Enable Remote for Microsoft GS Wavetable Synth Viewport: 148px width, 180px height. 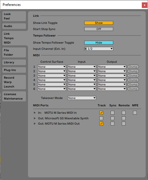(124, 118)
